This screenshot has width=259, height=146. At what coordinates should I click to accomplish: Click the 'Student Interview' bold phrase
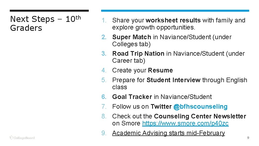point(173,80)
